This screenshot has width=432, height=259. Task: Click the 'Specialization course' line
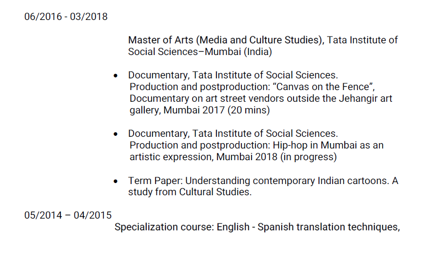tap(257, 227)
